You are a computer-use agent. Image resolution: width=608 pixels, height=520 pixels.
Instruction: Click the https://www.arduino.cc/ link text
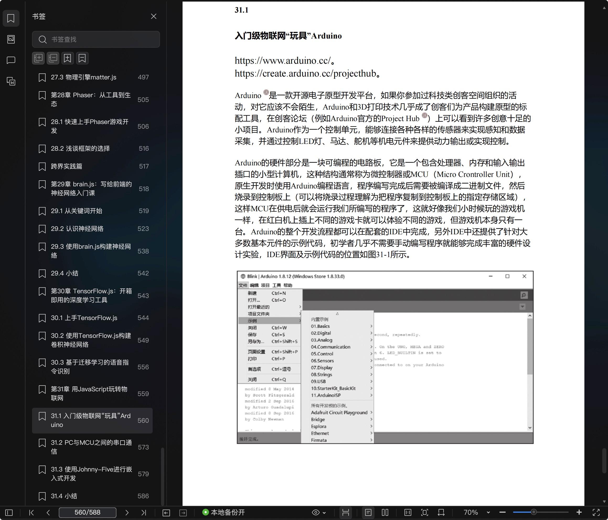283,61
